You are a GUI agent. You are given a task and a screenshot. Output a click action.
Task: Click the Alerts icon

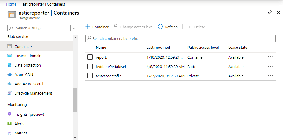click(10, 124)
